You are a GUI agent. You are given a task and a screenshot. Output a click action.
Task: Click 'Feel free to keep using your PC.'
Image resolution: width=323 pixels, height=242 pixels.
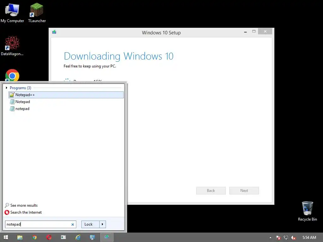click(90, 66)
